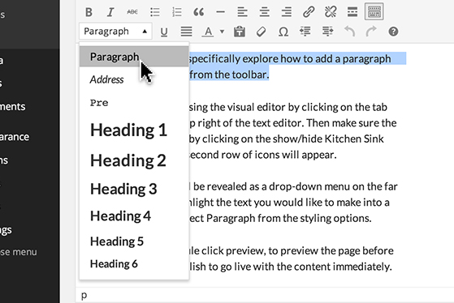Viewport: 454px width, 303px height.
Task: Insert or edit link
Action: pyautogui.click(x=309, y=12)
